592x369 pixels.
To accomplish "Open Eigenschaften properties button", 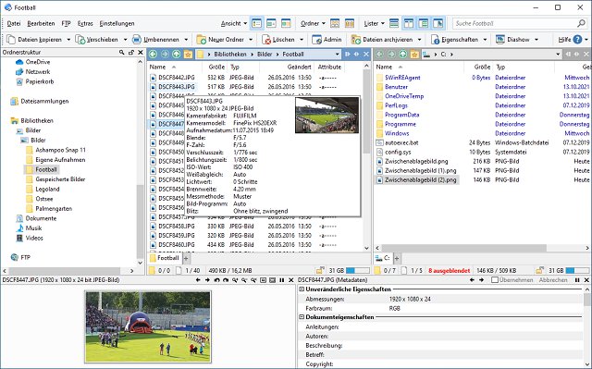I will pyautogui.click(x=455, y=39).
